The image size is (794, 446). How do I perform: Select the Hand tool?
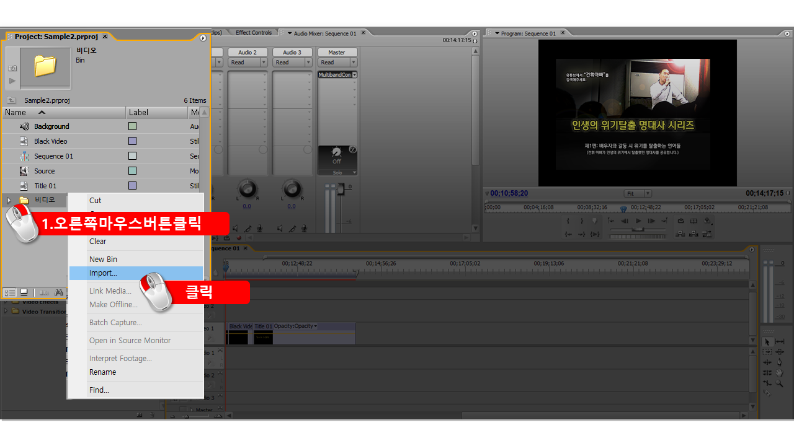coord(779,373)
